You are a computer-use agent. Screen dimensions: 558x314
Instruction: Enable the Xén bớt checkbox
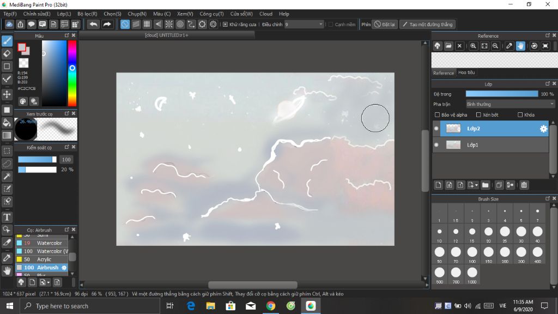[478, 114]
